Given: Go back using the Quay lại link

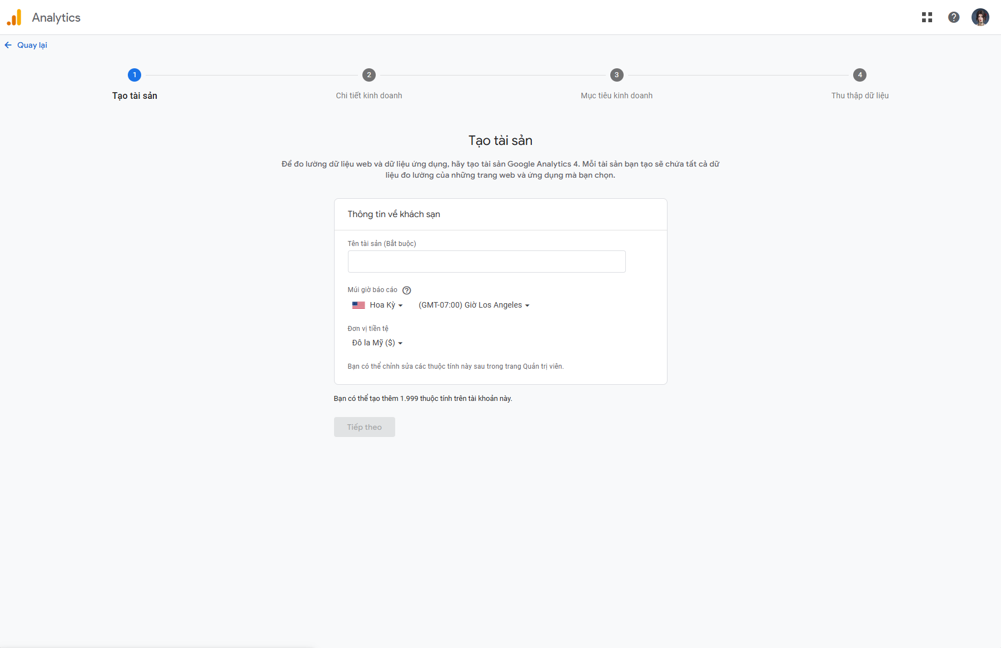Looking at the screenshot, I should (32, 45).
